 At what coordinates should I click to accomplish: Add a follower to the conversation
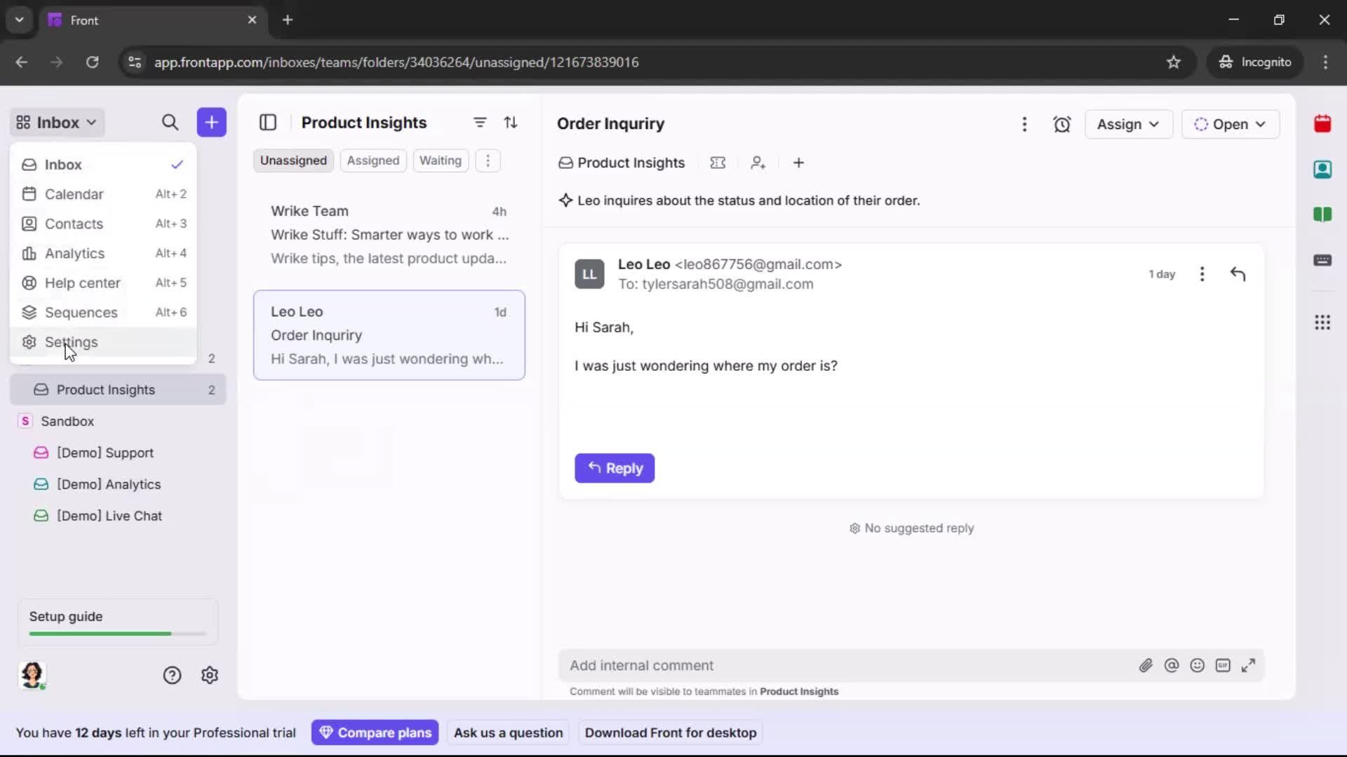758,163
